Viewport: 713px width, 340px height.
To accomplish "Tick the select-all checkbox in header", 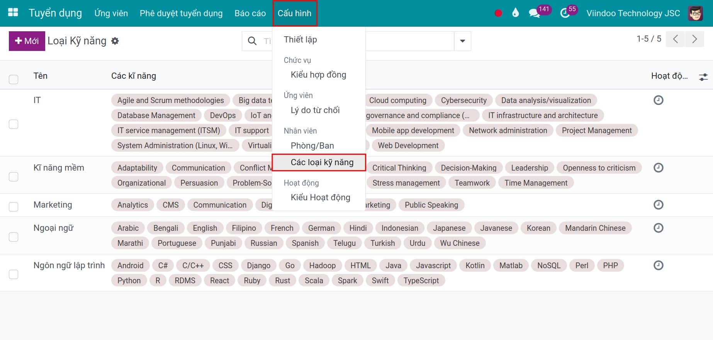I will [x=14, y=79].
